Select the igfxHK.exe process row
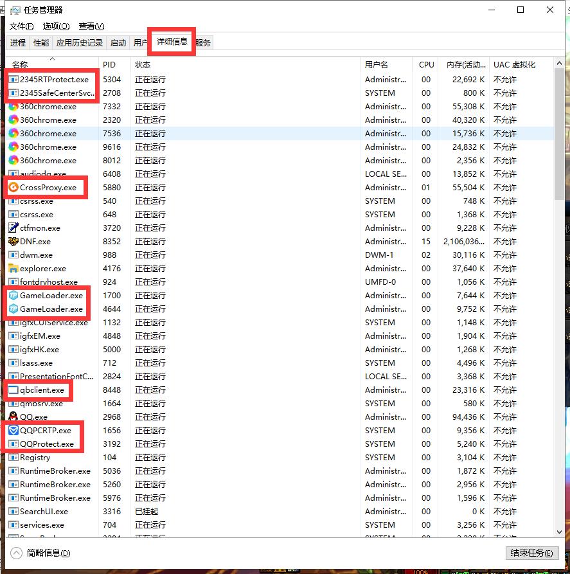This screenshot has height=574, width=570. click(280, 350)
